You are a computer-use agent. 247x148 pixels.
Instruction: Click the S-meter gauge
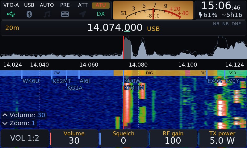153,10
